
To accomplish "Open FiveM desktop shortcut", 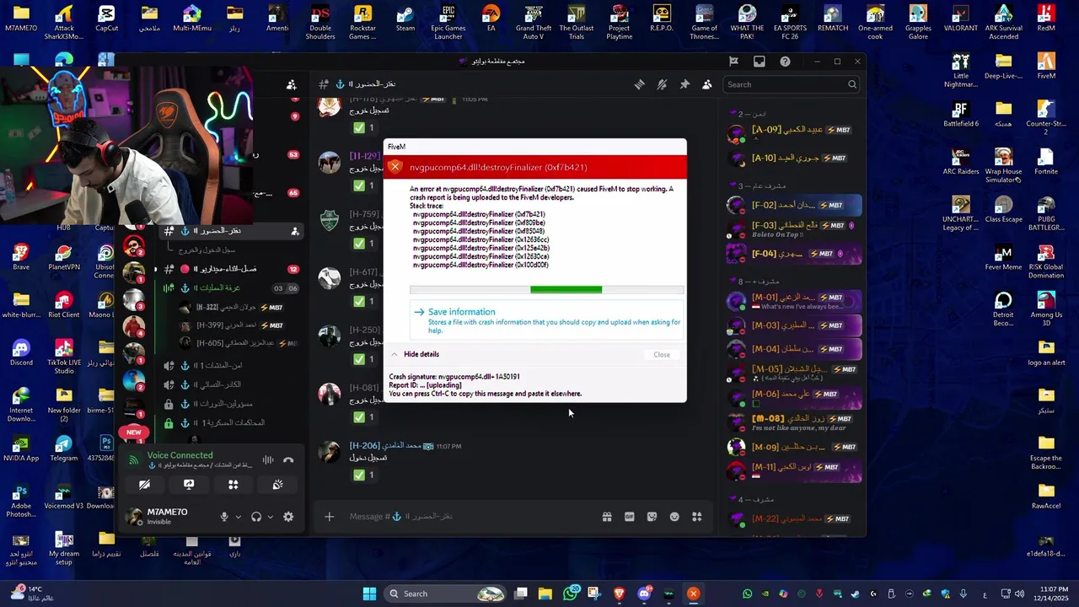I will click(1046, 66).
